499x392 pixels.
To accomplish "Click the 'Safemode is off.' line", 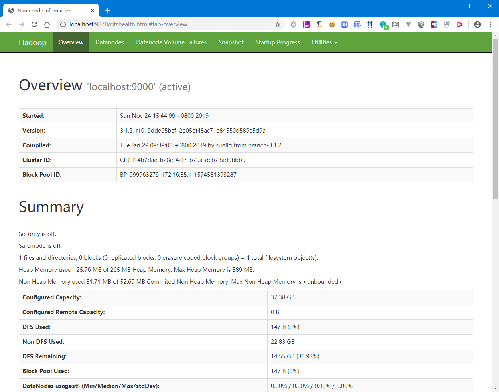I will [40, 246].
